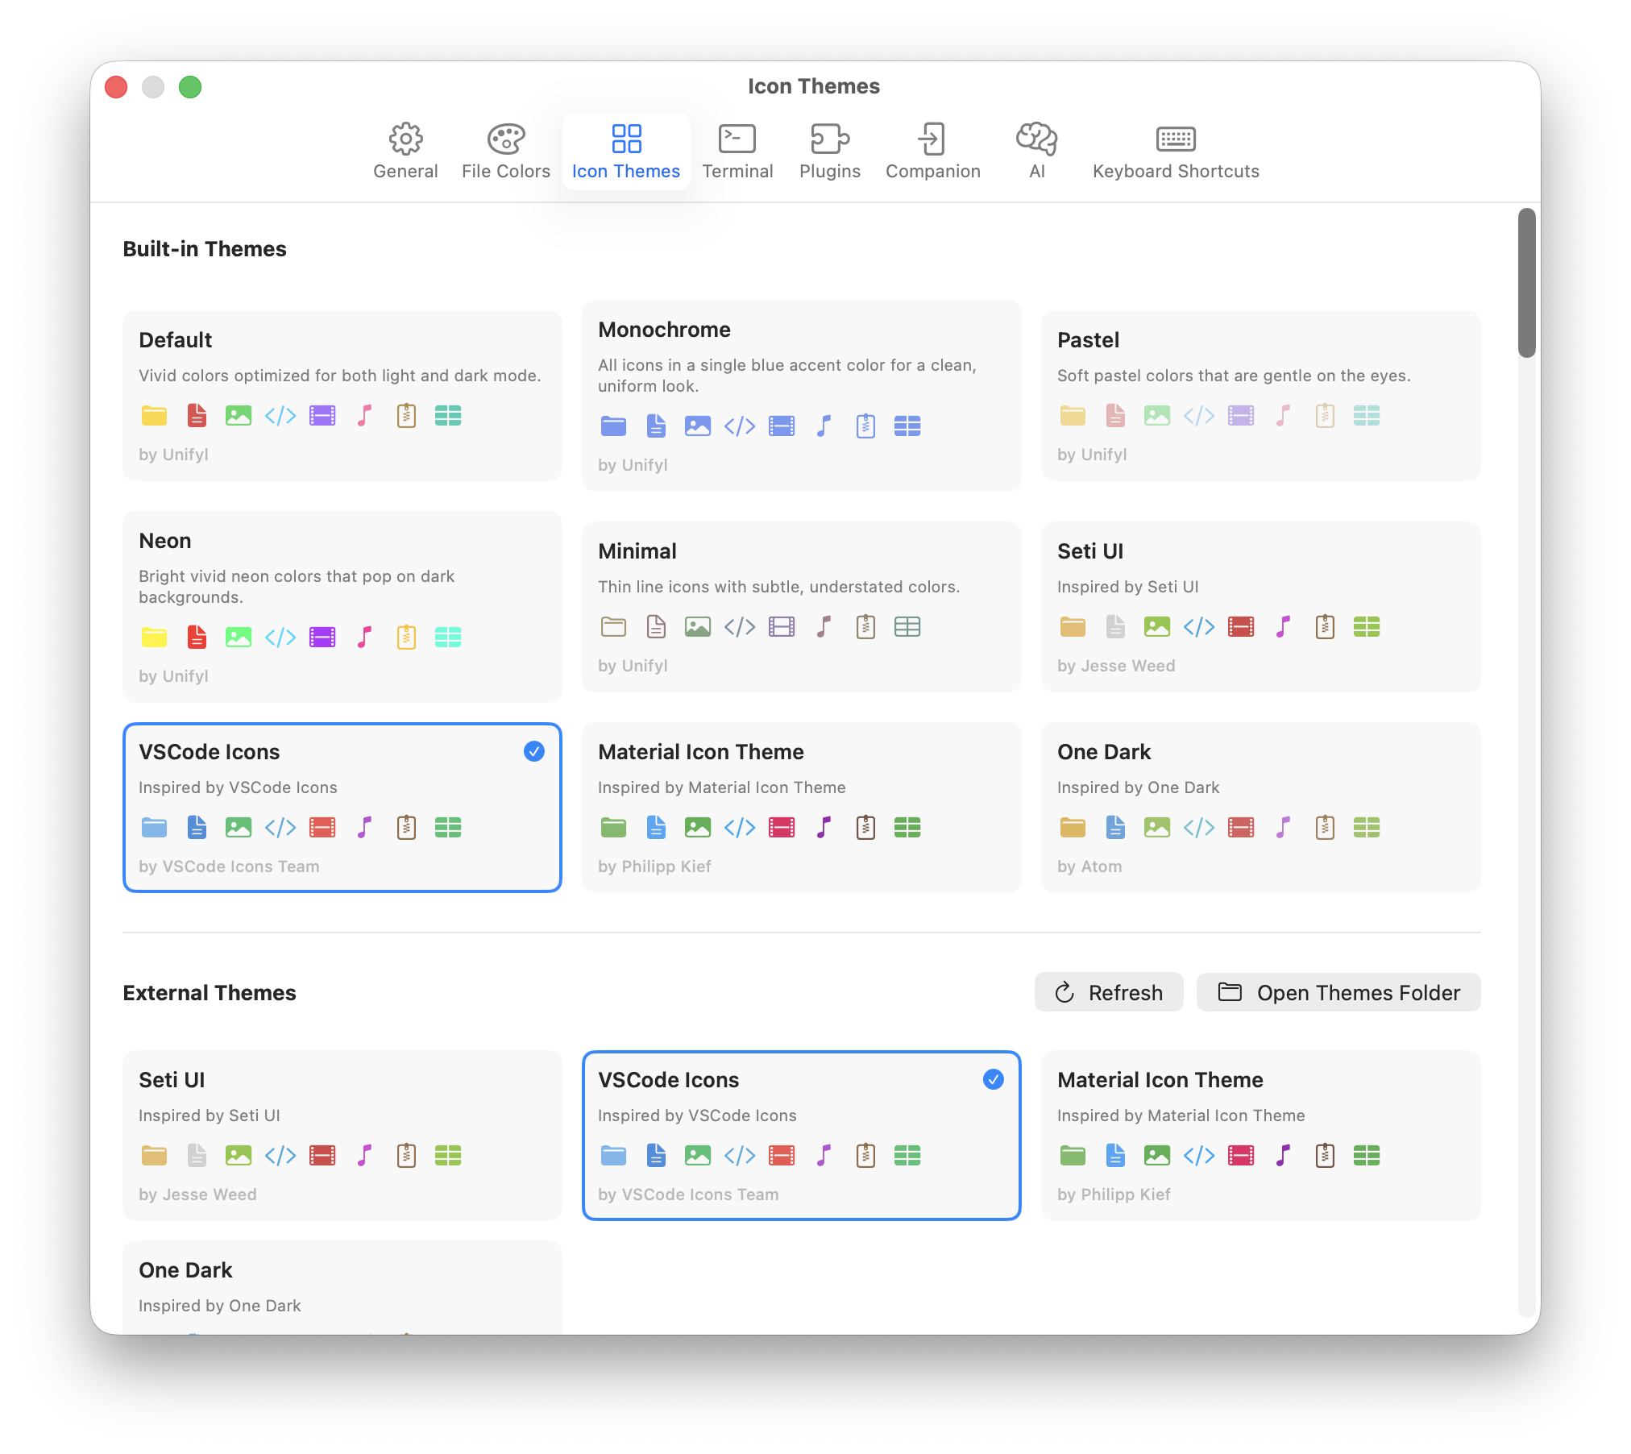
Task: Click the cyan table grid icon in the Neon theme
Action: tap(448, 638)
